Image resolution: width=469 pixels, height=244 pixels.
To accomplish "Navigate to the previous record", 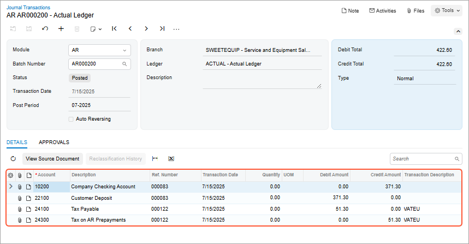I will [130, 28].
